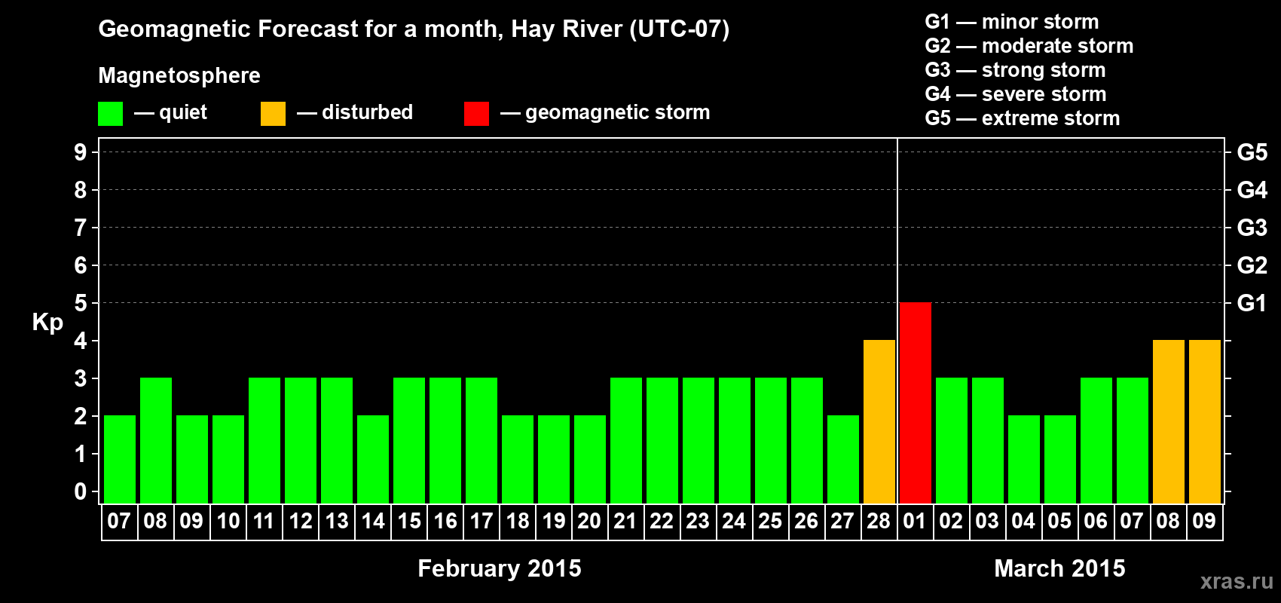Click the date cell 12 in February

[301, 522]
